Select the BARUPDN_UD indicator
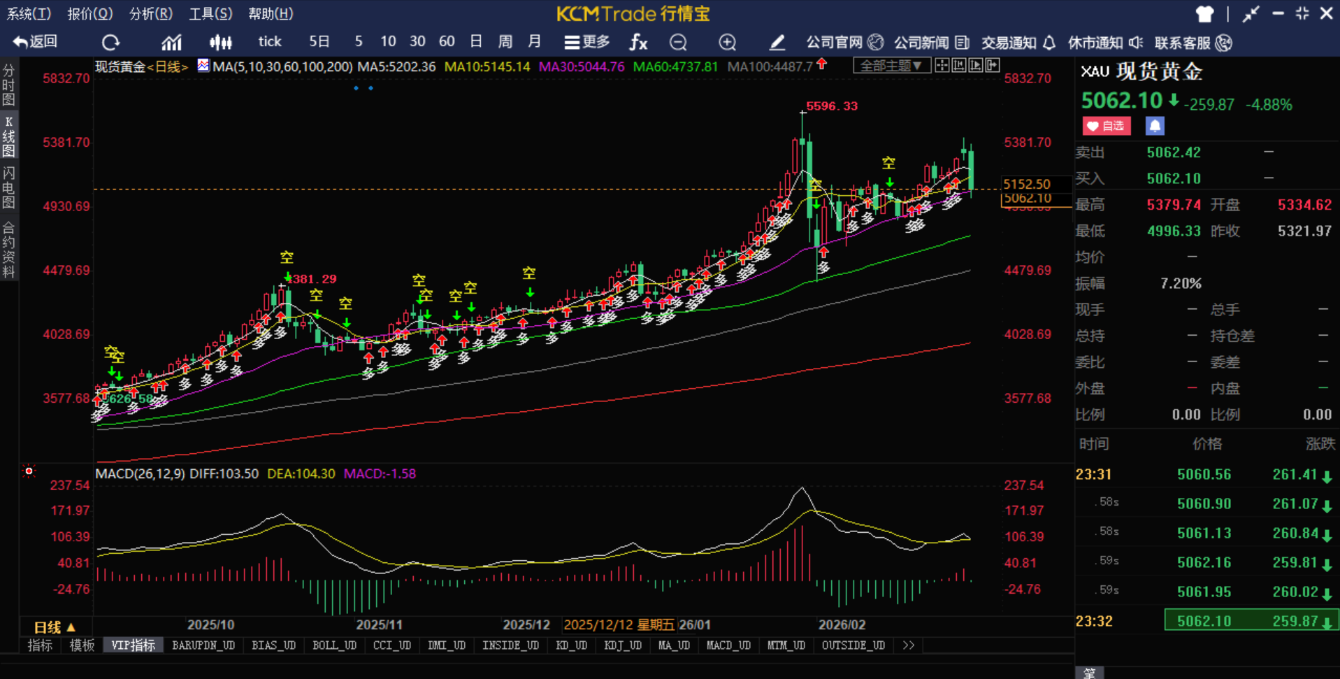 click(x=203, y=645)
